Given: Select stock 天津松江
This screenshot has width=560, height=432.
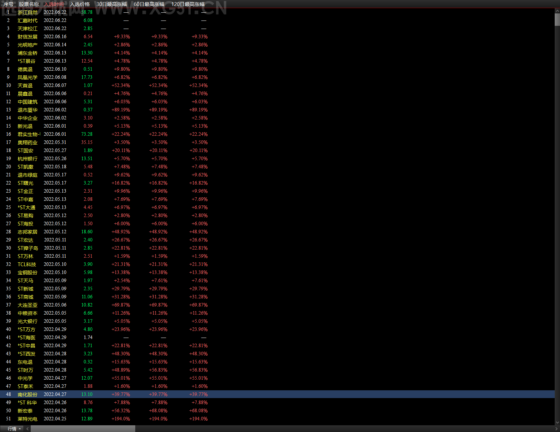Looking at the screenshot, I should tap(28, 29).
